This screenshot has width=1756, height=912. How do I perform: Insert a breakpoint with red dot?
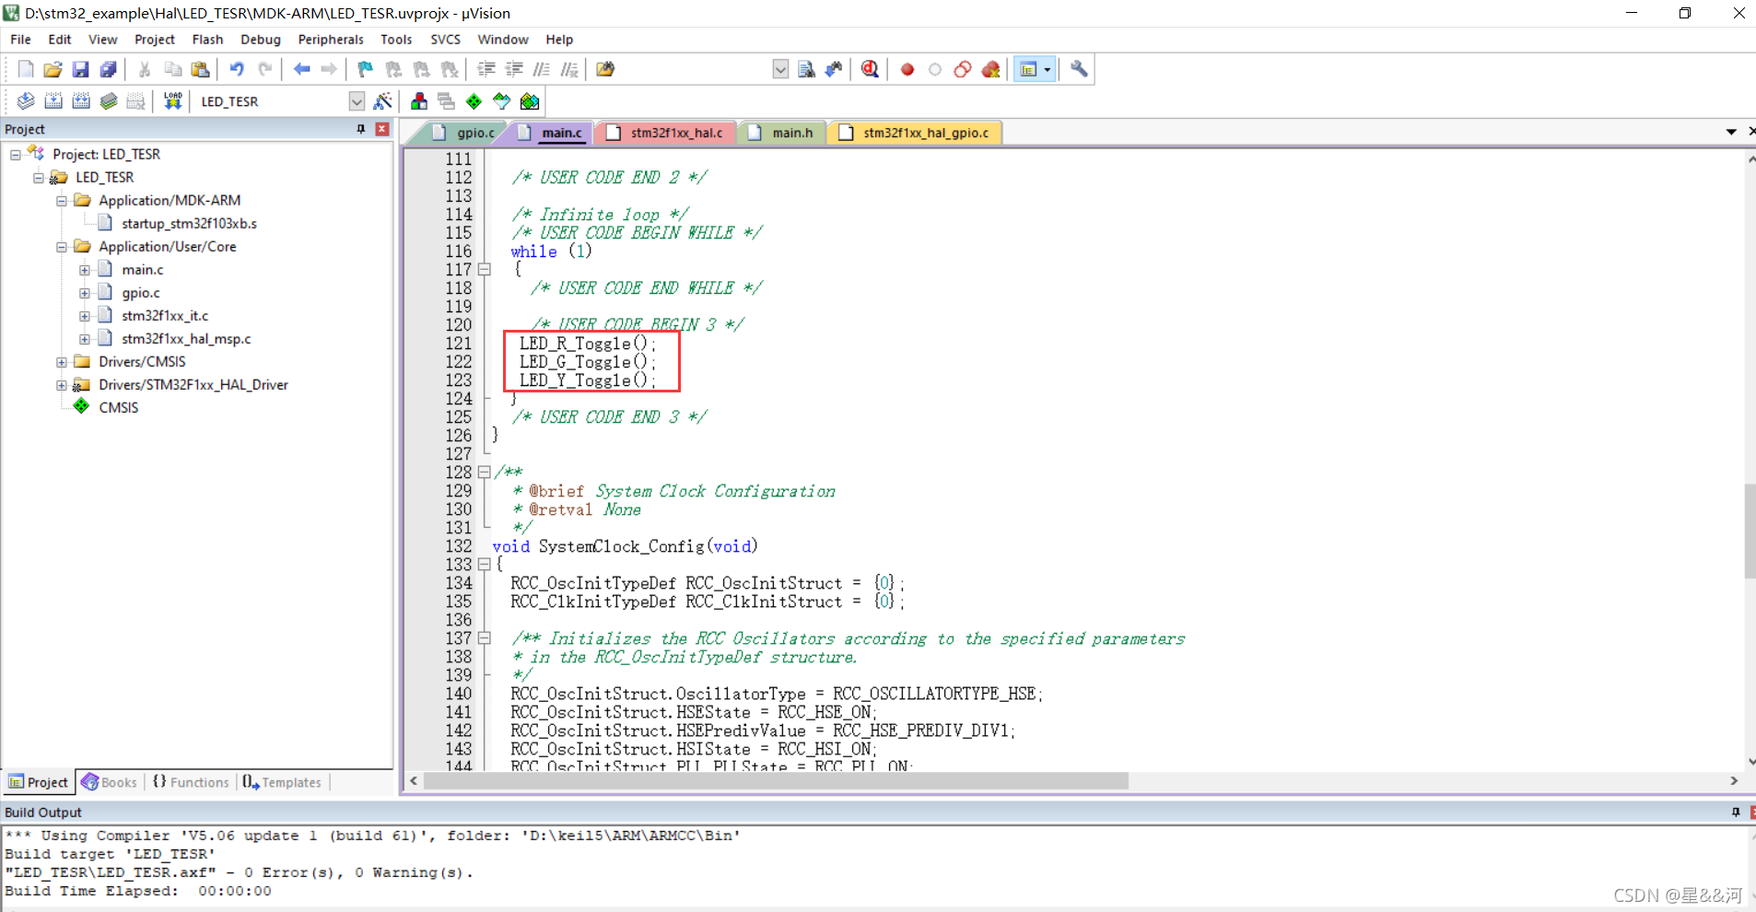[x=907, y=69]
